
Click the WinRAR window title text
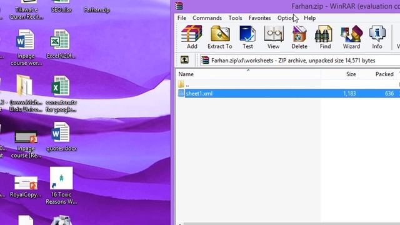point(346,6)
